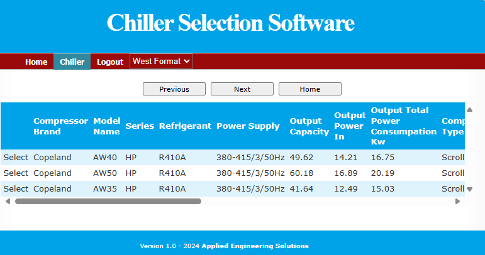Select the AW40 chiller row
Viewport: 485px width, 255px height.
tap(16, 158)
